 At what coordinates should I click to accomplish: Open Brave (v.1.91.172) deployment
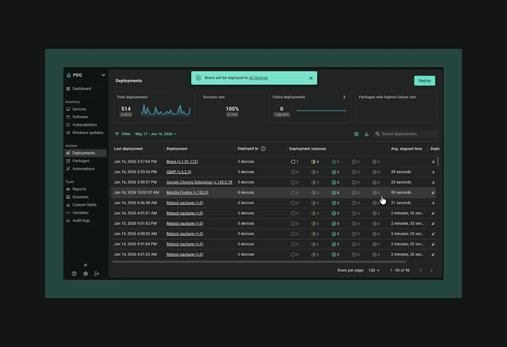pos(182,162)
